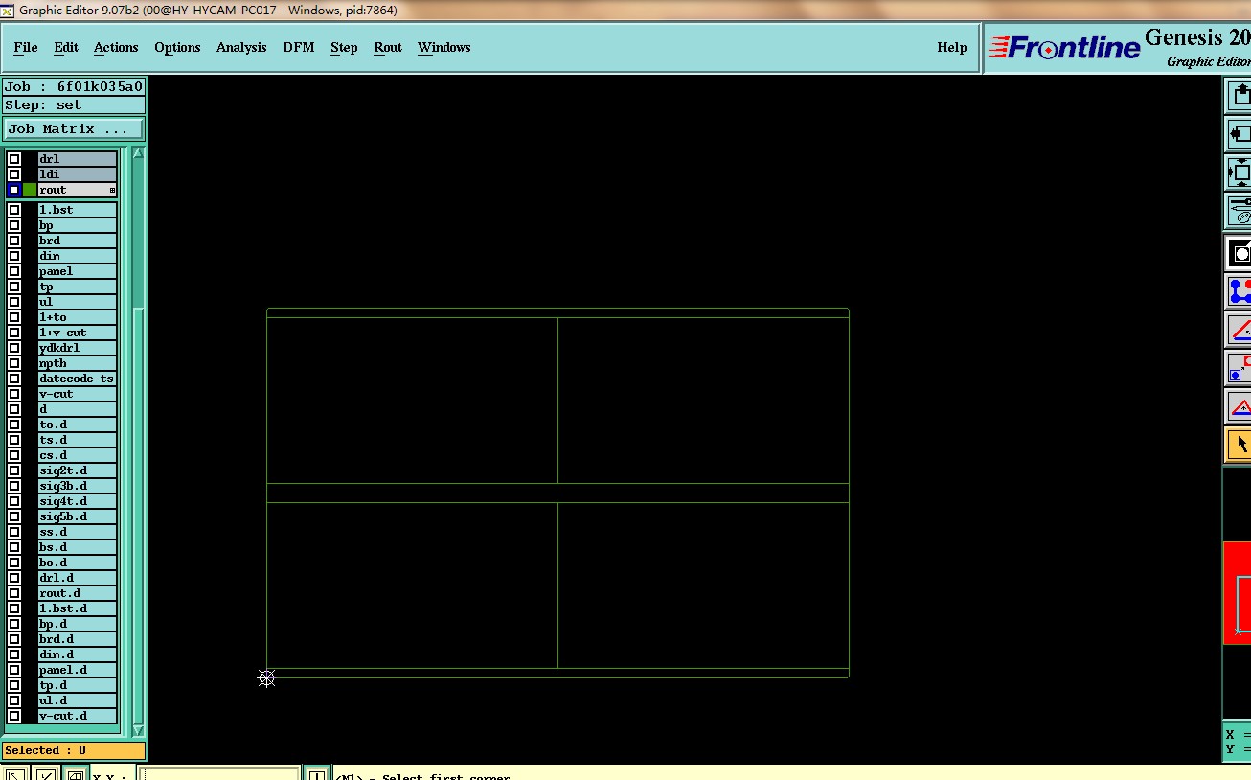The width and height of the screenshot is (1251, 780).
Task: Open the Step menu
Action: 344,47
